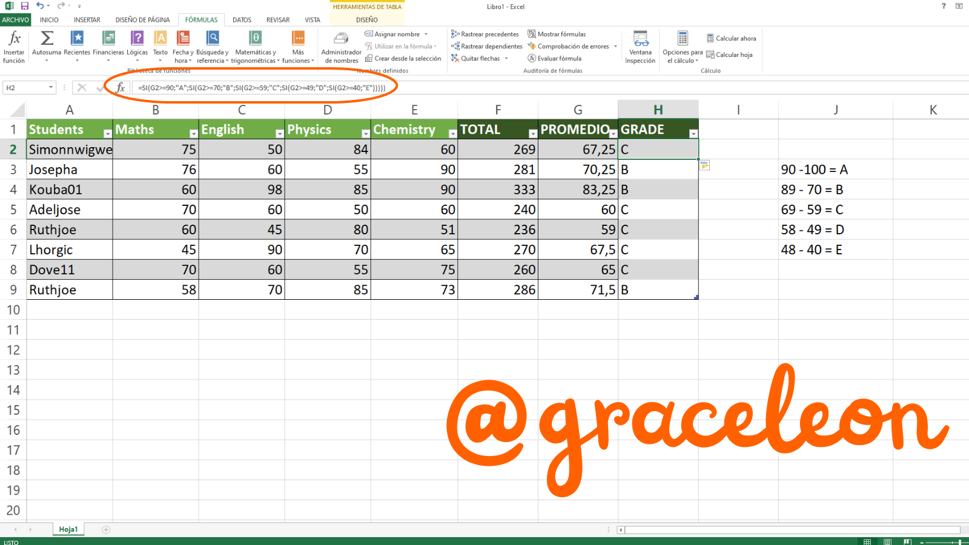This screenshot has height=545, width=969.
Task: Select cell containing Kouba01
Action: [70, 190]
